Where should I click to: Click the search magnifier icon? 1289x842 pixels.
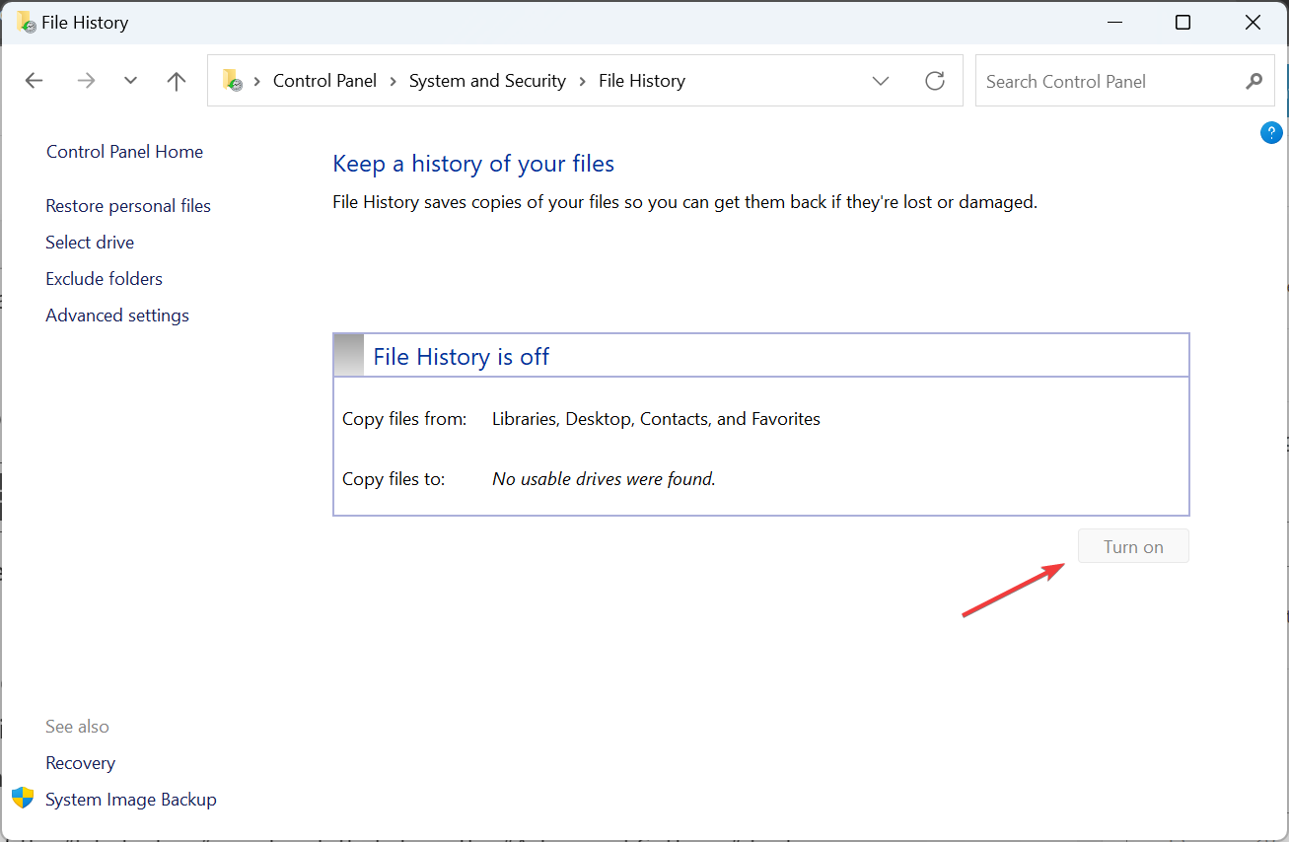pyautogui.click(x=1253, y=81)
